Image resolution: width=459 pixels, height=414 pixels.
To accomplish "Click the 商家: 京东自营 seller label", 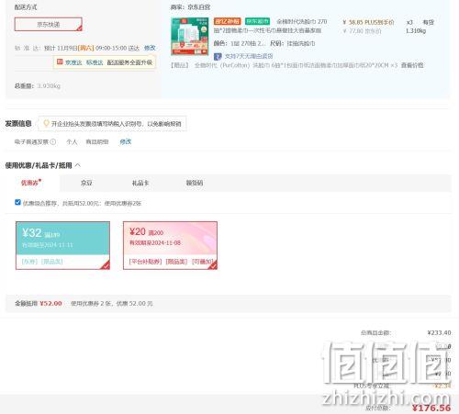I will (x=190, y=7).
